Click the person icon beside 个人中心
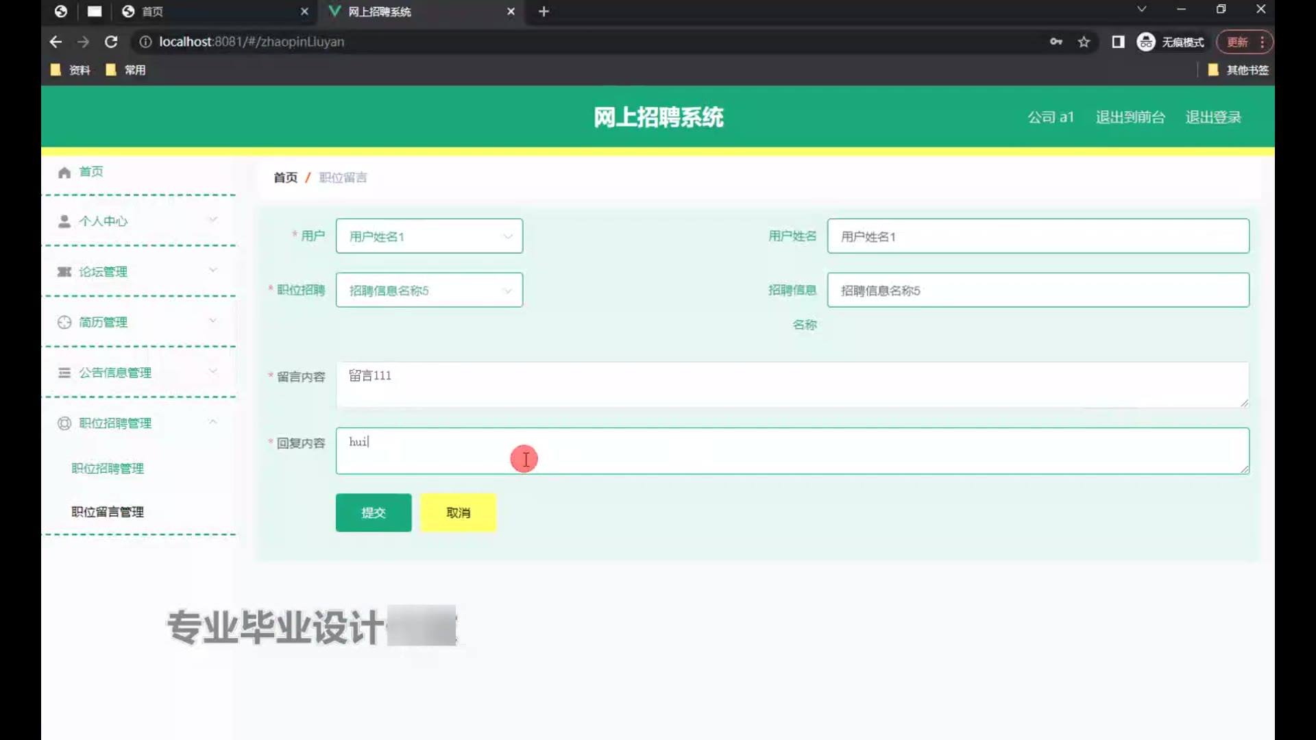This screenshot has width=1316, height=740. point(64,221)
